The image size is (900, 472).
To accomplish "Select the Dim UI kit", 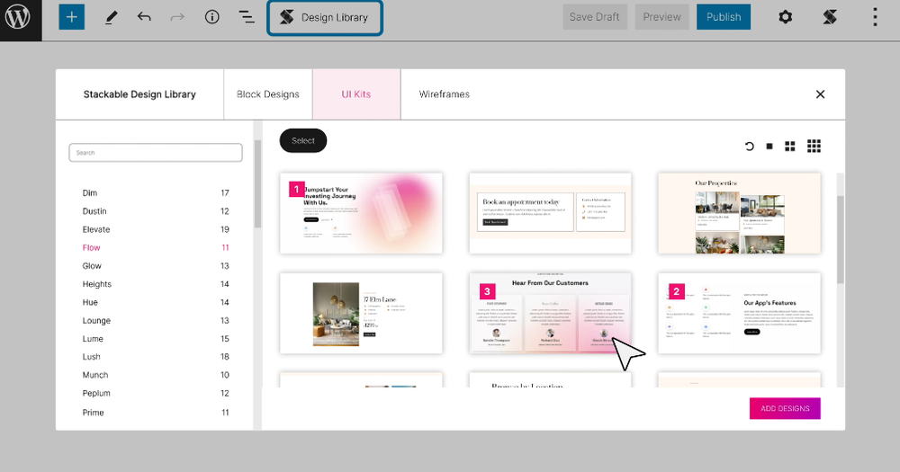I will pos(156,192).
